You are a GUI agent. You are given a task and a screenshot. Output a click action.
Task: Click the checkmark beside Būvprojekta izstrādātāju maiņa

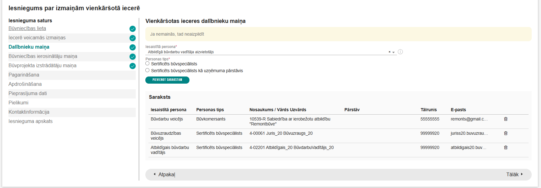133,66
